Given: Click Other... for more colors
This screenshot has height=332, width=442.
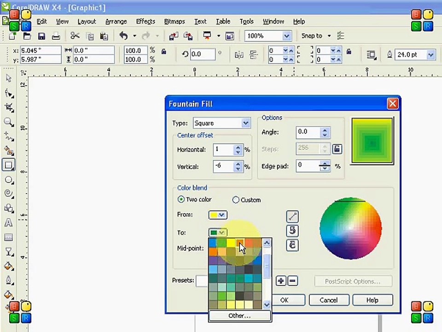Looking at the screenshot, I should tap(239, 315).
